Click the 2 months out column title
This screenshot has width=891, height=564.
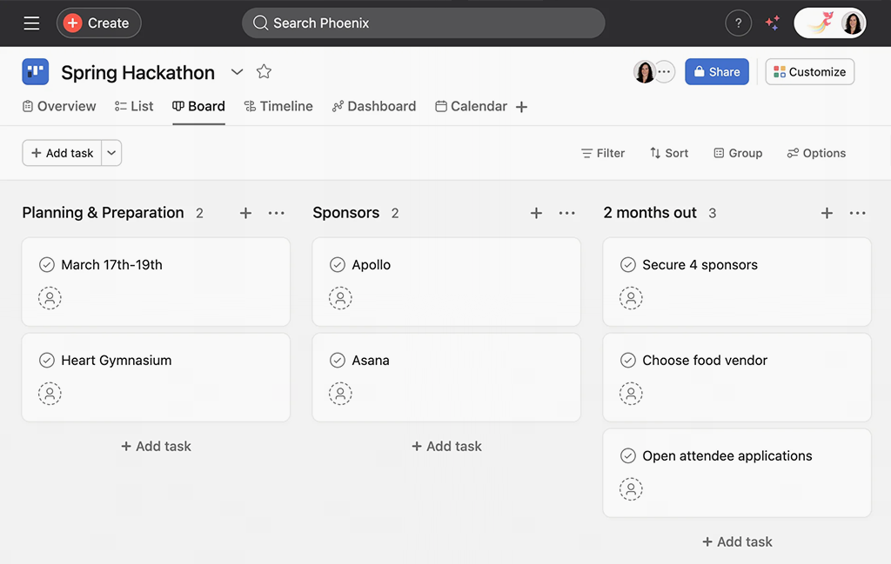click(649, 213)
